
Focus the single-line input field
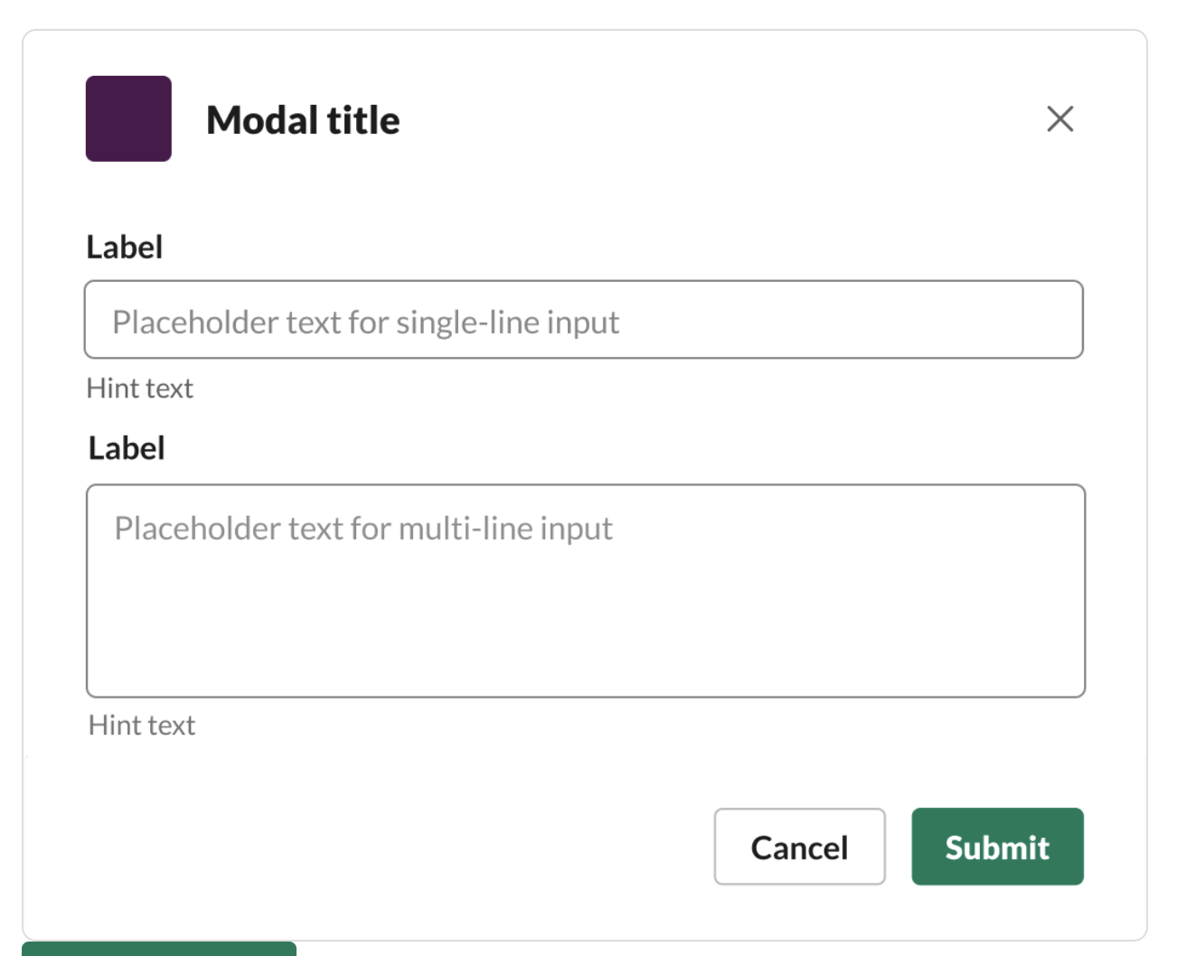tap(583, 320)
